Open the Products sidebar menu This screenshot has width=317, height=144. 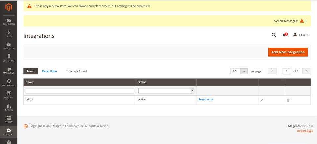pyautogui.click(x=9, y=46)
